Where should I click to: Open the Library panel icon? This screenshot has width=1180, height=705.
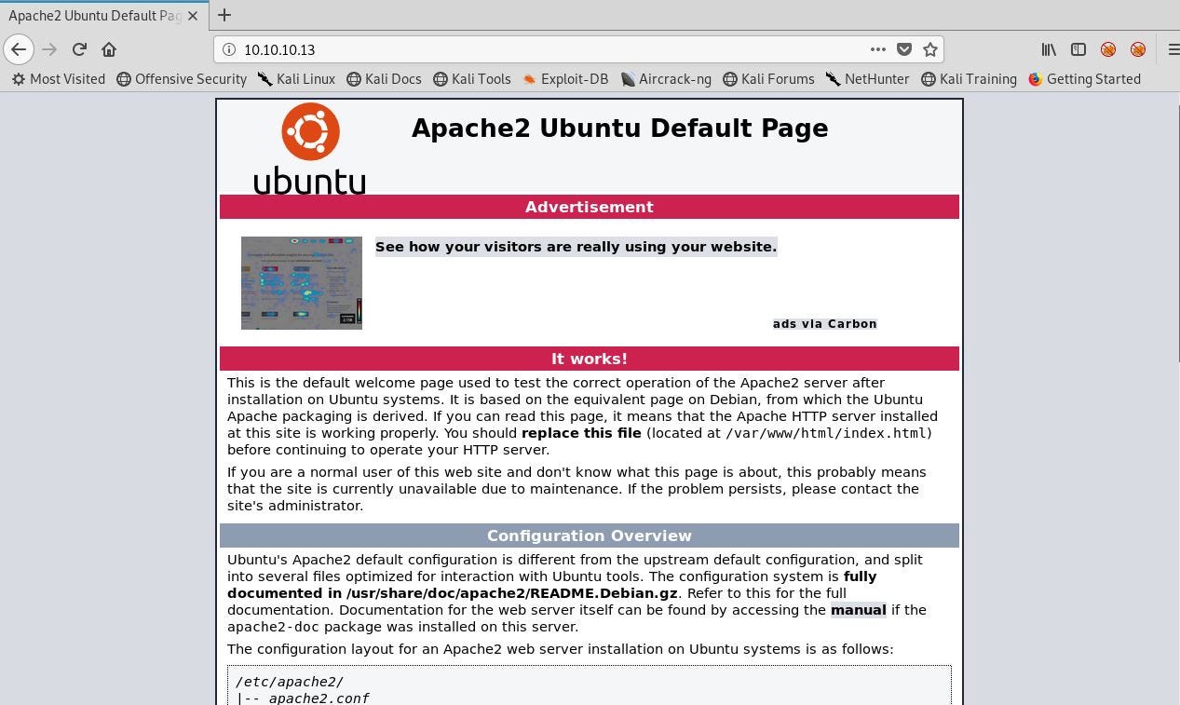[x=1049, y=49]
